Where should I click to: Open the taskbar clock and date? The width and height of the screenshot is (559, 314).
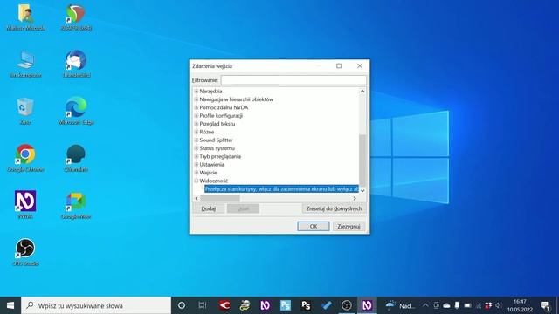point(520,305)
